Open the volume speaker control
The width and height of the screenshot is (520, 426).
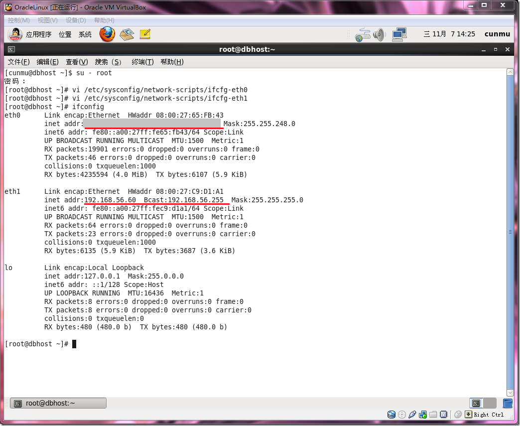click(380, 34)
